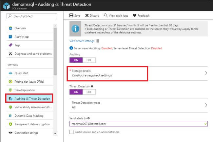Open Diagnose and solve problems item

click(29, 53)
